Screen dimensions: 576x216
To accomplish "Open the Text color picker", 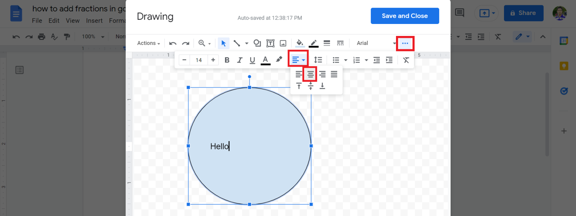I will [x=265, y=60].
